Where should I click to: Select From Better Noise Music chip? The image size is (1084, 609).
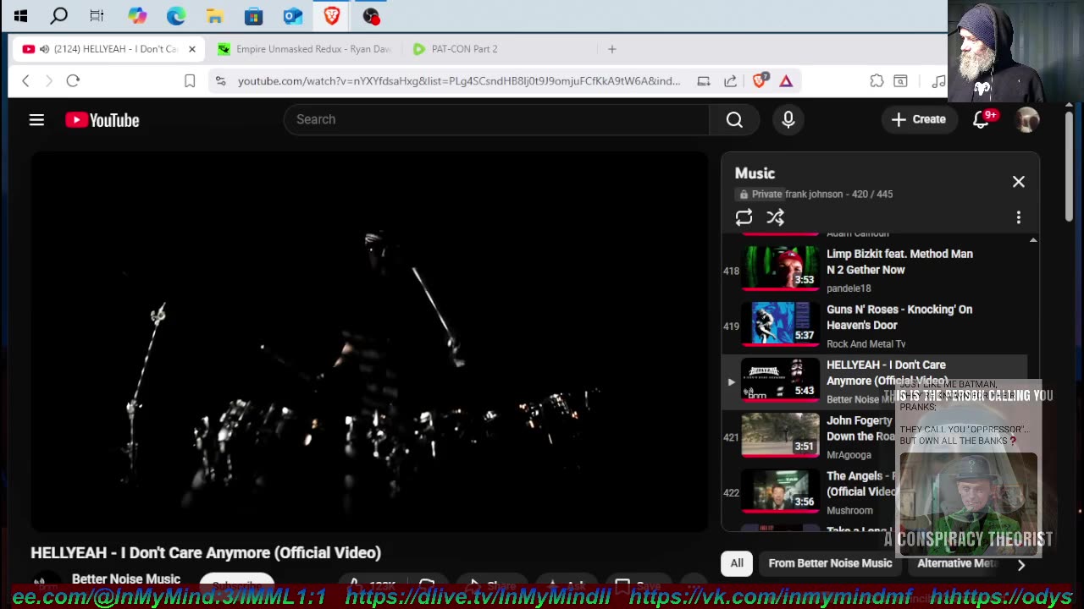[x=830, y=563]
